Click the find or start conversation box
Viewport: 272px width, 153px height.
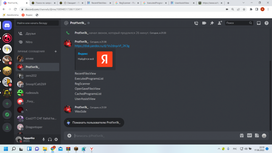click(x=38, y=23)
